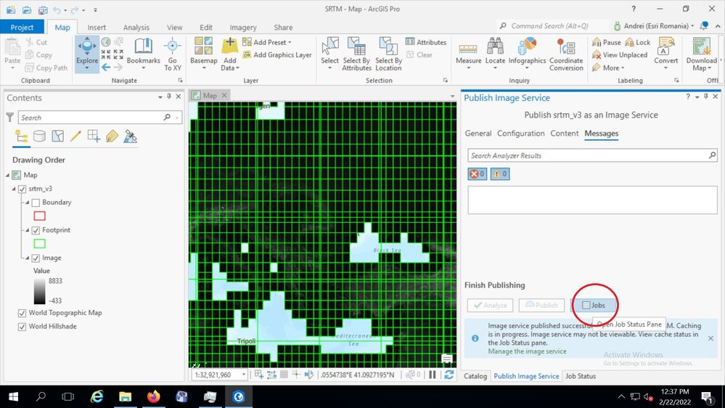Click the Image value color ramp
The image size is (725, 408).
(40, 290)
